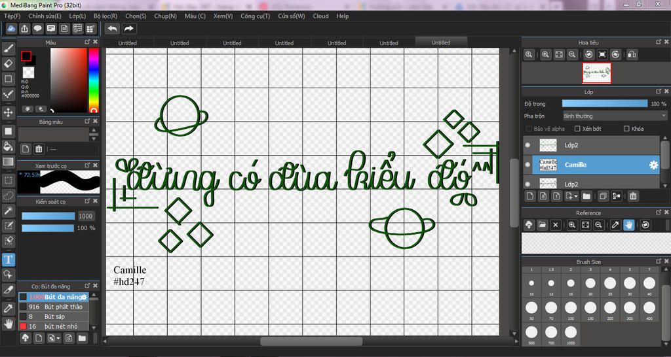This screenshot has width=671, height=357.
Task: Open the Bộ lọc(R) menu
Action: (x=105, y=16)
